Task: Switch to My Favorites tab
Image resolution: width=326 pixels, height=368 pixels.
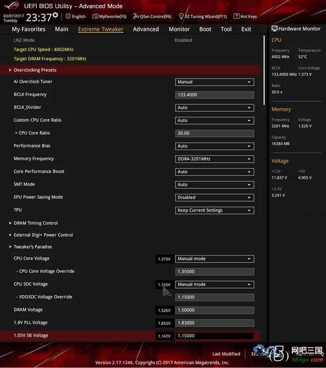Action: pos(29,29)
